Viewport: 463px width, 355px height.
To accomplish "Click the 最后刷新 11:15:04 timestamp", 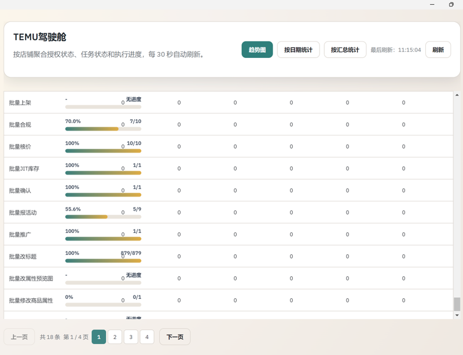I will click(x=396, y=50).
